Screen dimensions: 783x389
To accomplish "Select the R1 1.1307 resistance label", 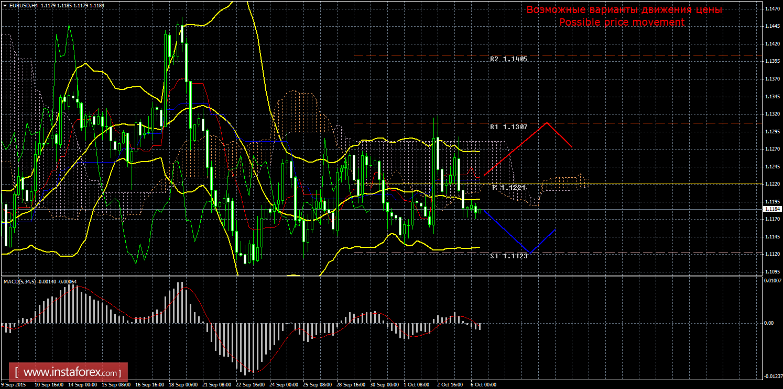I will [x=508, y=127].
